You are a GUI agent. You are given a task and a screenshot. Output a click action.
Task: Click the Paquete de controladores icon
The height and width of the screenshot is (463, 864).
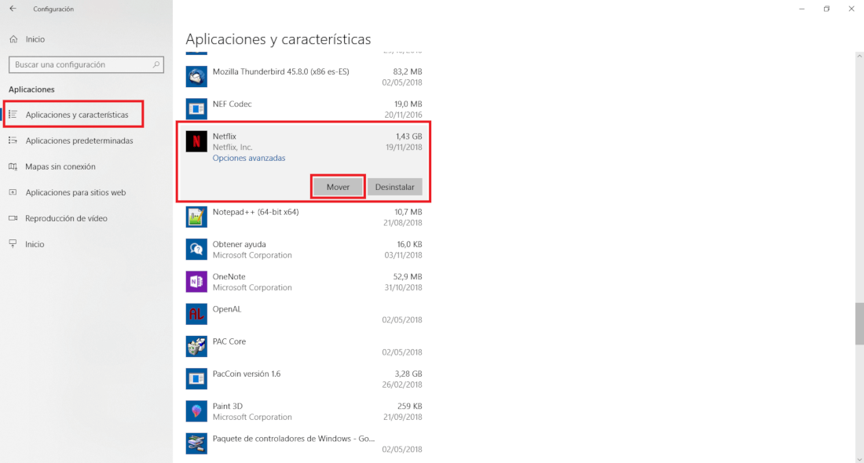tap(196, 443)
